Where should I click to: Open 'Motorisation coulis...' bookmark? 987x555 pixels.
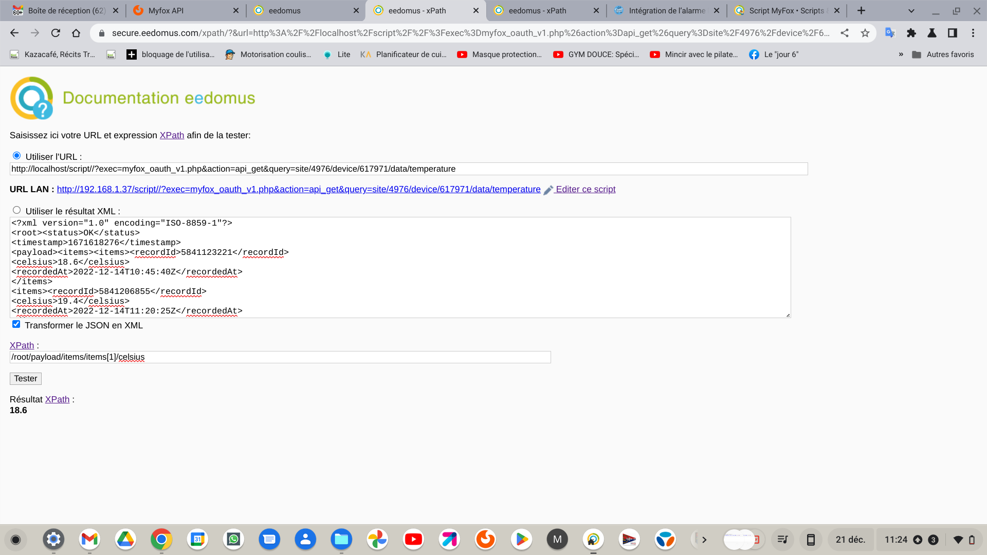click(x=268, y=54)
